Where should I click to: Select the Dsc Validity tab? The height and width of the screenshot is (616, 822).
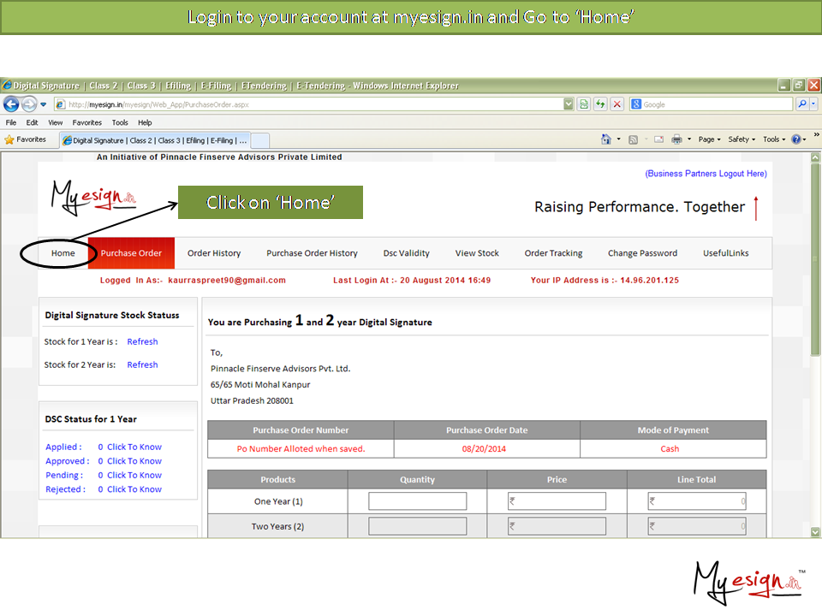point(406,253)
